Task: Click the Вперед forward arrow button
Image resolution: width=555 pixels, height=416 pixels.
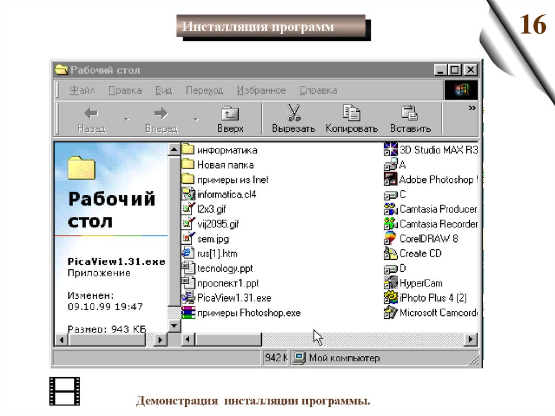Action: [x=161, y=119]
